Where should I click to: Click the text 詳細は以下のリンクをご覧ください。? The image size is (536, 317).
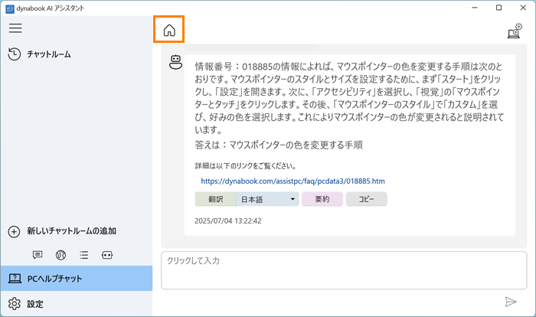tap(246, 166)
